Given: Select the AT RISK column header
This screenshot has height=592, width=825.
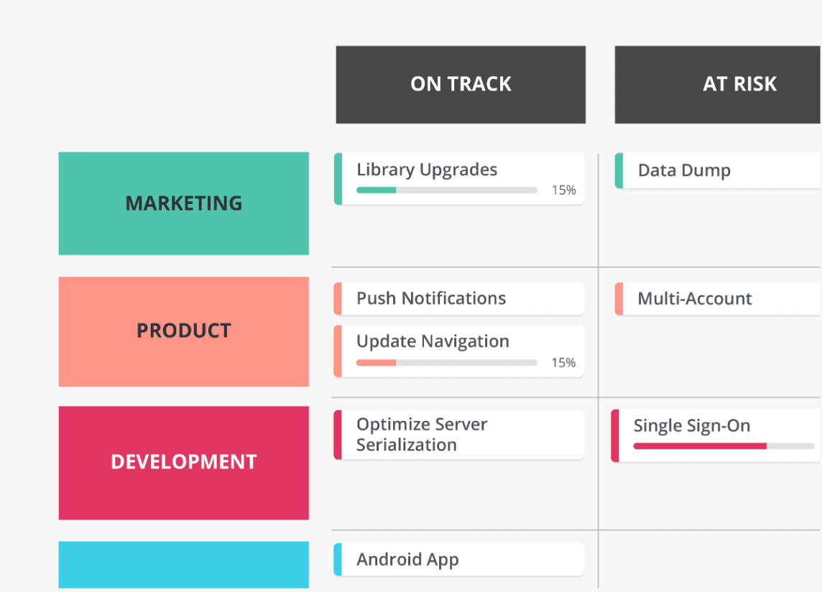Looking at the screenshot, I should coord(719,85).
